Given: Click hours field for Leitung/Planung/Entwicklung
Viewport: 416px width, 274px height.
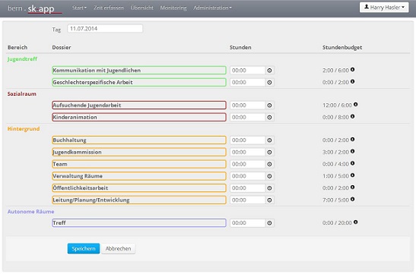Looking at the screenshot, I should (x=247, y=200).
